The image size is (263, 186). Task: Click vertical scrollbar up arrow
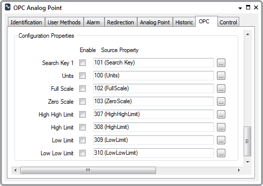pyautogui.click(x=248, y=34)
